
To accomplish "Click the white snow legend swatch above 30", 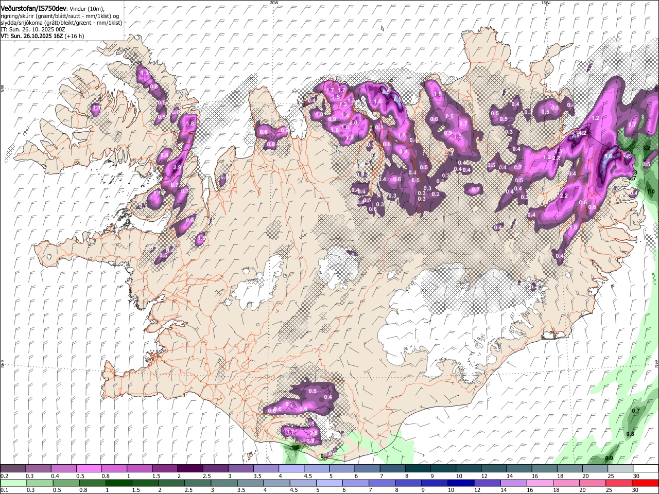I will click(646, 468).
